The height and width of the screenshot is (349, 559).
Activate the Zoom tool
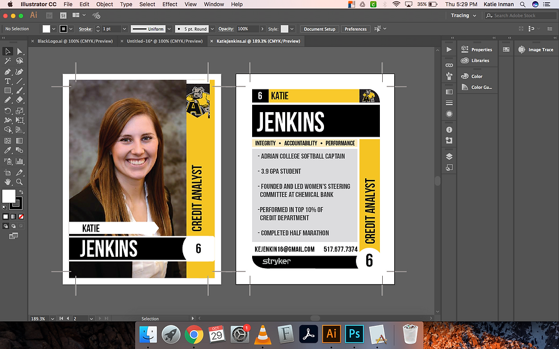19,182
